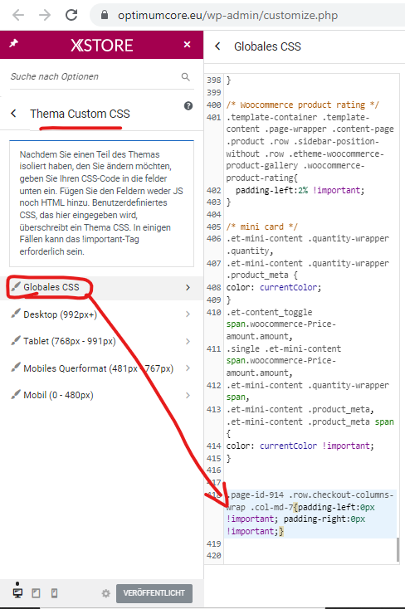Screen dimensions: 405x609
Task: Open the Globales CSS section
Action: tap(101, 287)
